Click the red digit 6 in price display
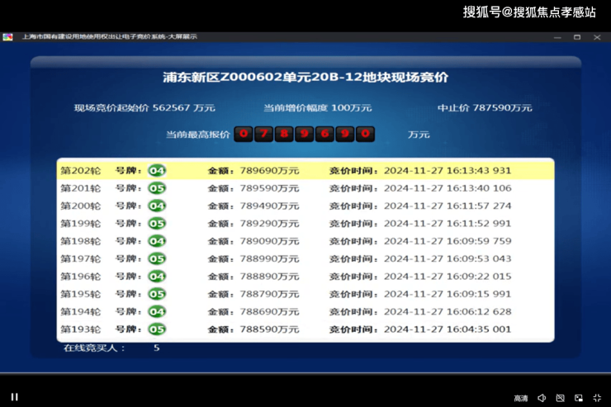 [x=324, y=134]
